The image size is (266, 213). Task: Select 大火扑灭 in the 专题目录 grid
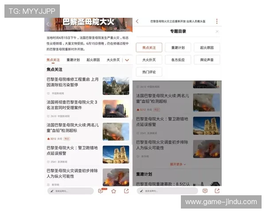tap(149, 60)
